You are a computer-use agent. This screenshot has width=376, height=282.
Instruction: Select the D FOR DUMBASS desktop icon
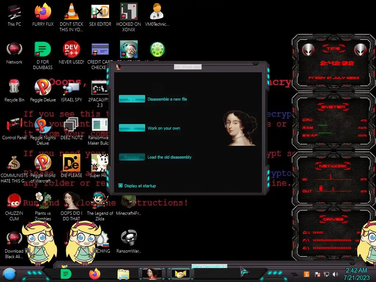43,55
